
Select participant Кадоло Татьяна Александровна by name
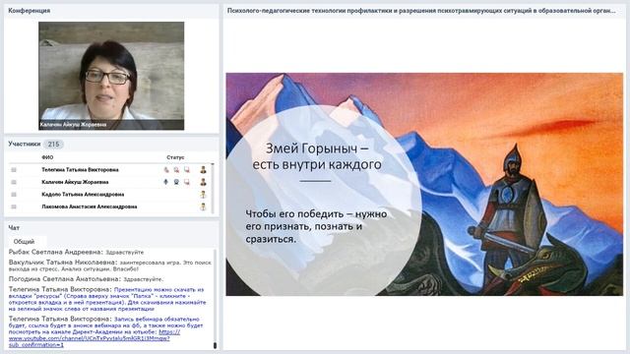(83, 195)
